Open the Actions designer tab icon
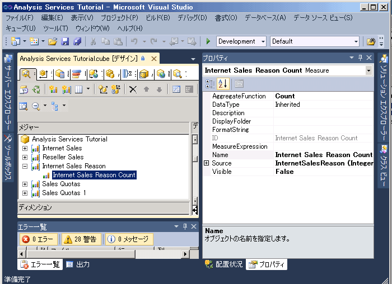Screen dimensions: 392x284 [94, 74]
